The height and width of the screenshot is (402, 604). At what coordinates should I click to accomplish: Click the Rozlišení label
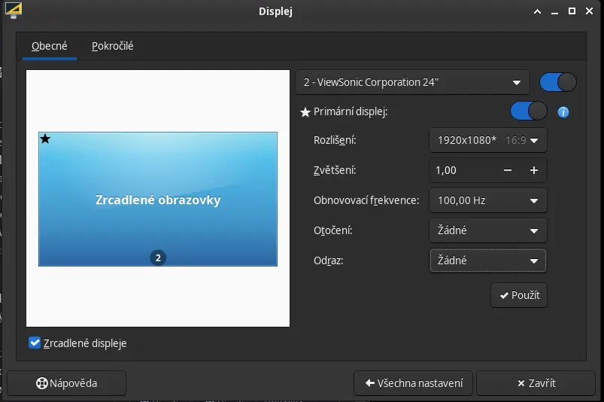point(335,140)
